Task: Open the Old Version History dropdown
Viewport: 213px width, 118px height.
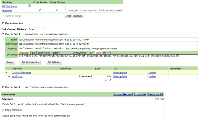Action: pos(37,29)
